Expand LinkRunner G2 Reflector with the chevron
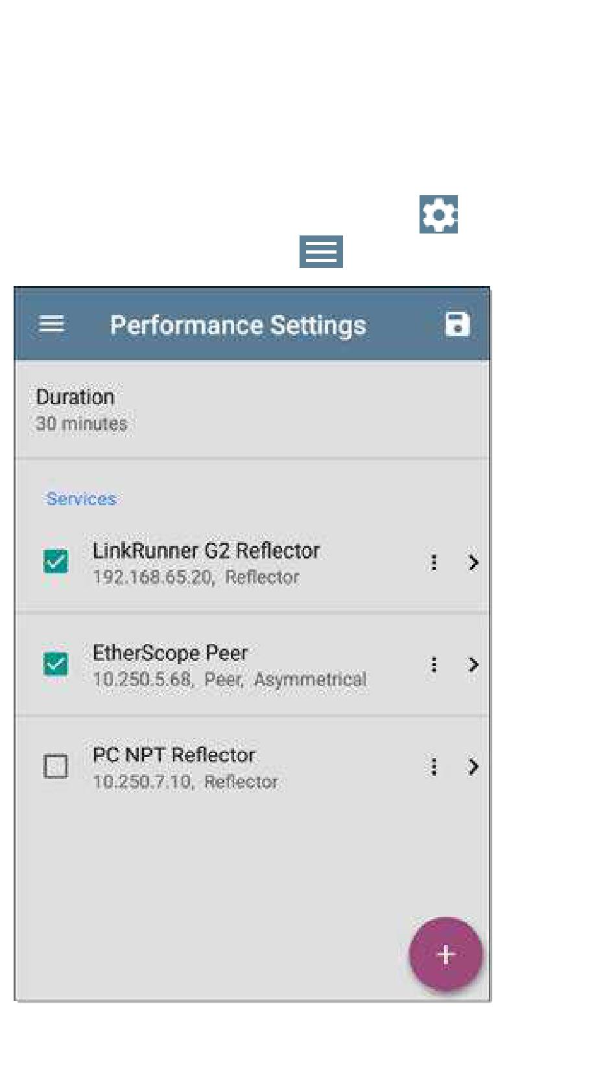Screen dimensions: 616x1065 pos(473,562)
